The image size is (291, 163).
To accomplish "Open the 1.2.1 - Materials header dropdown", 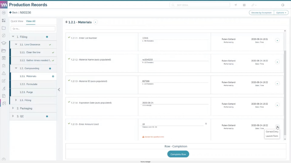I will 95,22.
